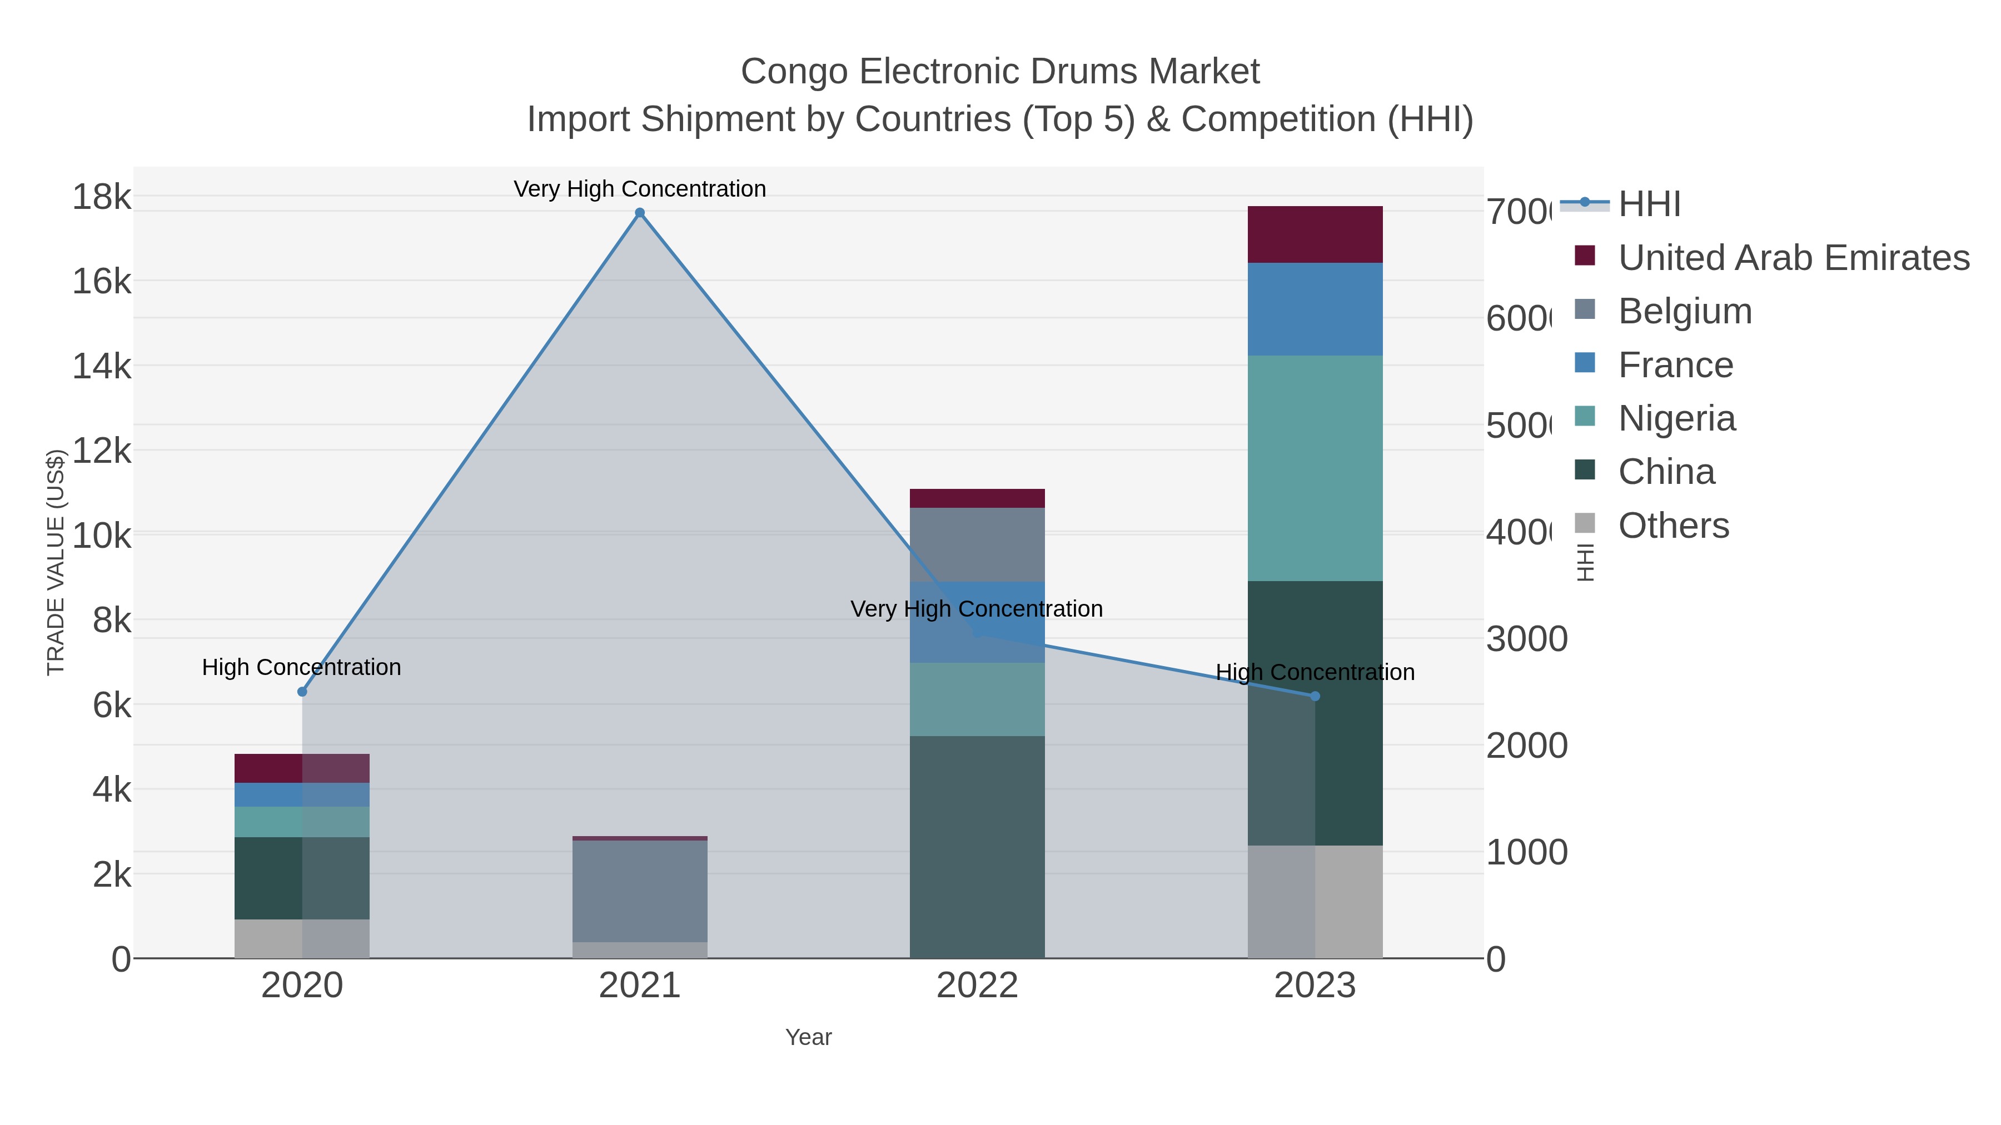Click Very High Concentration annotation above 2021
2001x1125 pixels.
[x=640, y=189]
